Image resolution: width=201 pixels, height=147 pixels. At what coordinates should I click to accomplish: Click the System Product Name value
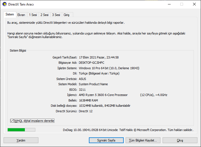(x=93, y=84)
